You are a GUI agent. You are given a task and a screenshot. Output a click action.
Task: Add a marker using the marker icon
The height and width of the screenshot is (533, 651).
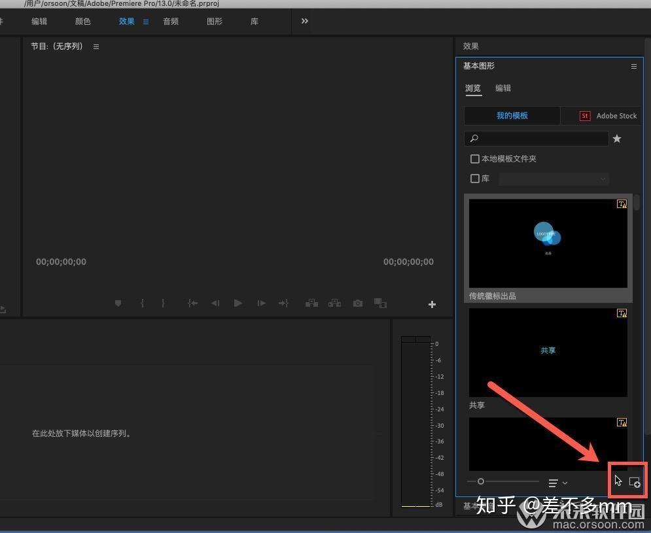tap(118, 303)
